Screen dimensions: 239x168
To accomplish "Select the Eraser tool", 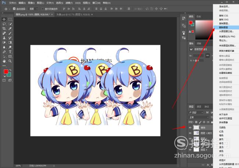I will click(x=4, y=43).
